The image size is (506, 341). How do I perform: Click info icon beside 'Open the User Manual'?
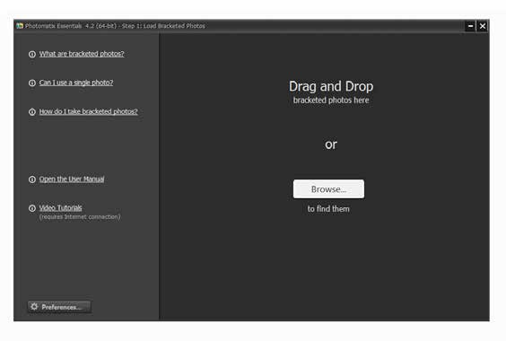coord(32,179)
